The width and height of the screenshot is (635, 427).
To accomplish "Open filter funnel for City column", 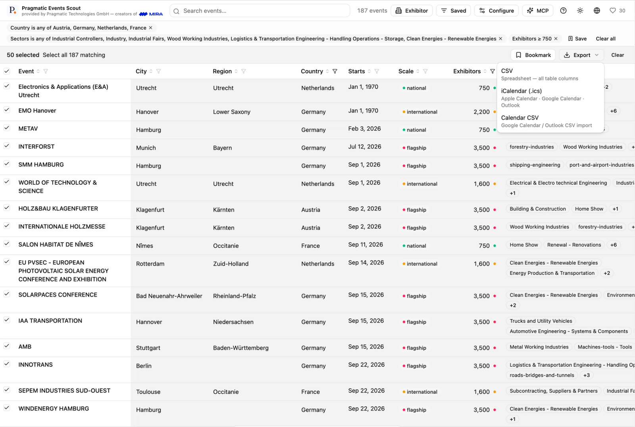I will click(158, 71).
